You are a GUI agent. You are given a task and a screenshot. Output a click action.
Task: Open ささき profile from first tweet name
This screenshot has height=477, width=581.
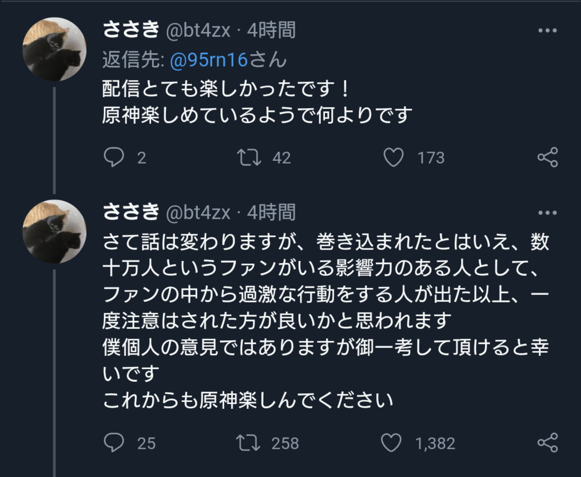tap(131, 30)
